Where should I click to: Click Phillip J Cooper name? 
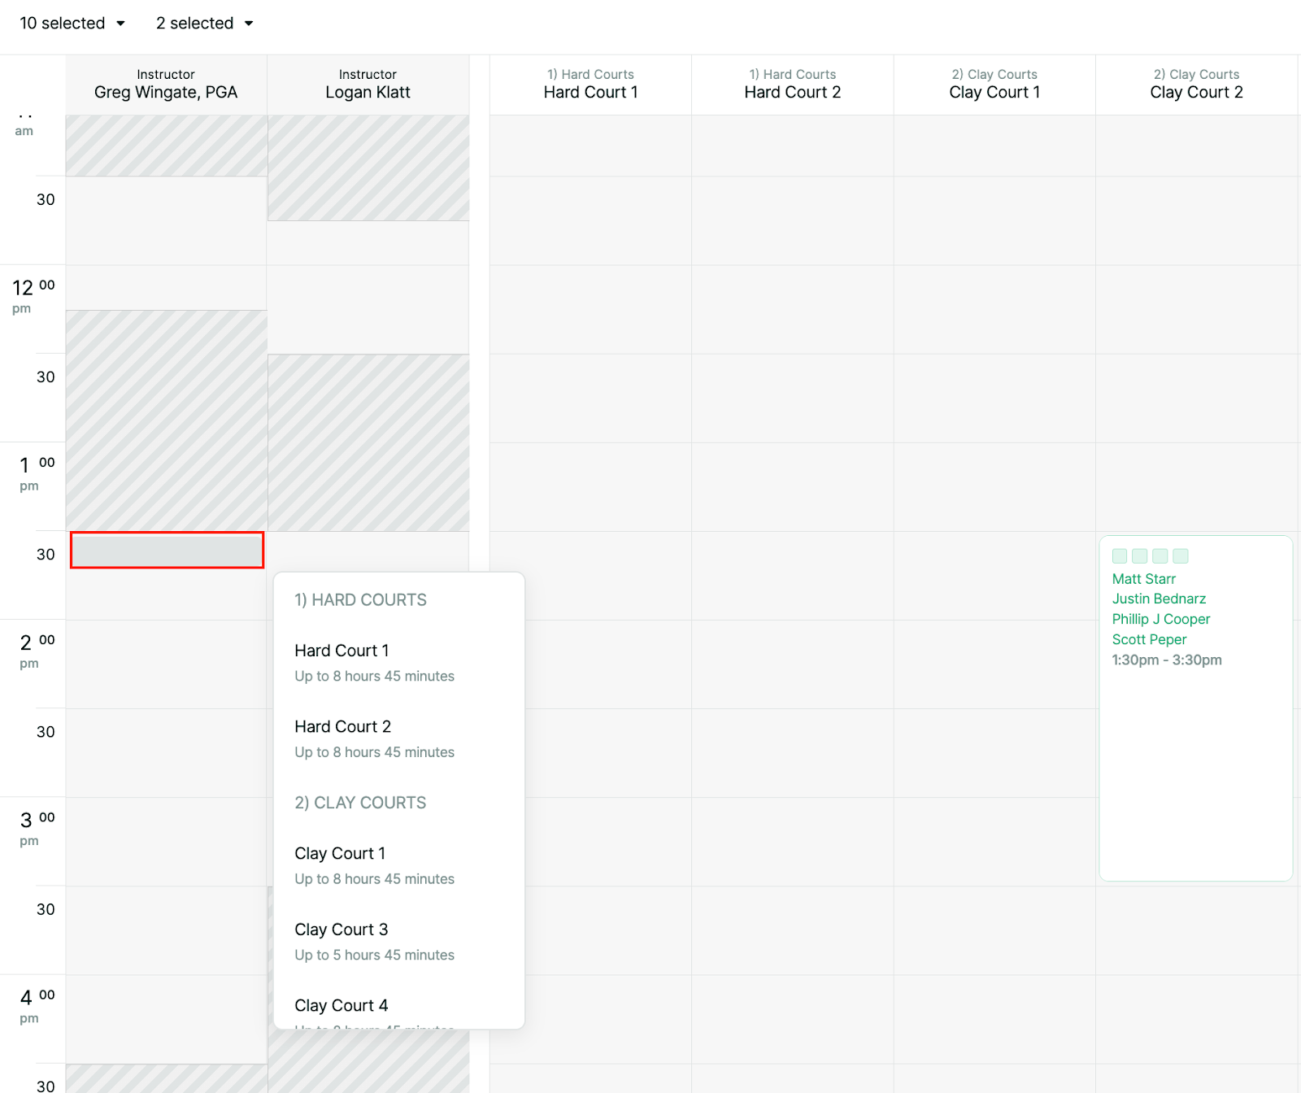click(x=1160, y=619)
